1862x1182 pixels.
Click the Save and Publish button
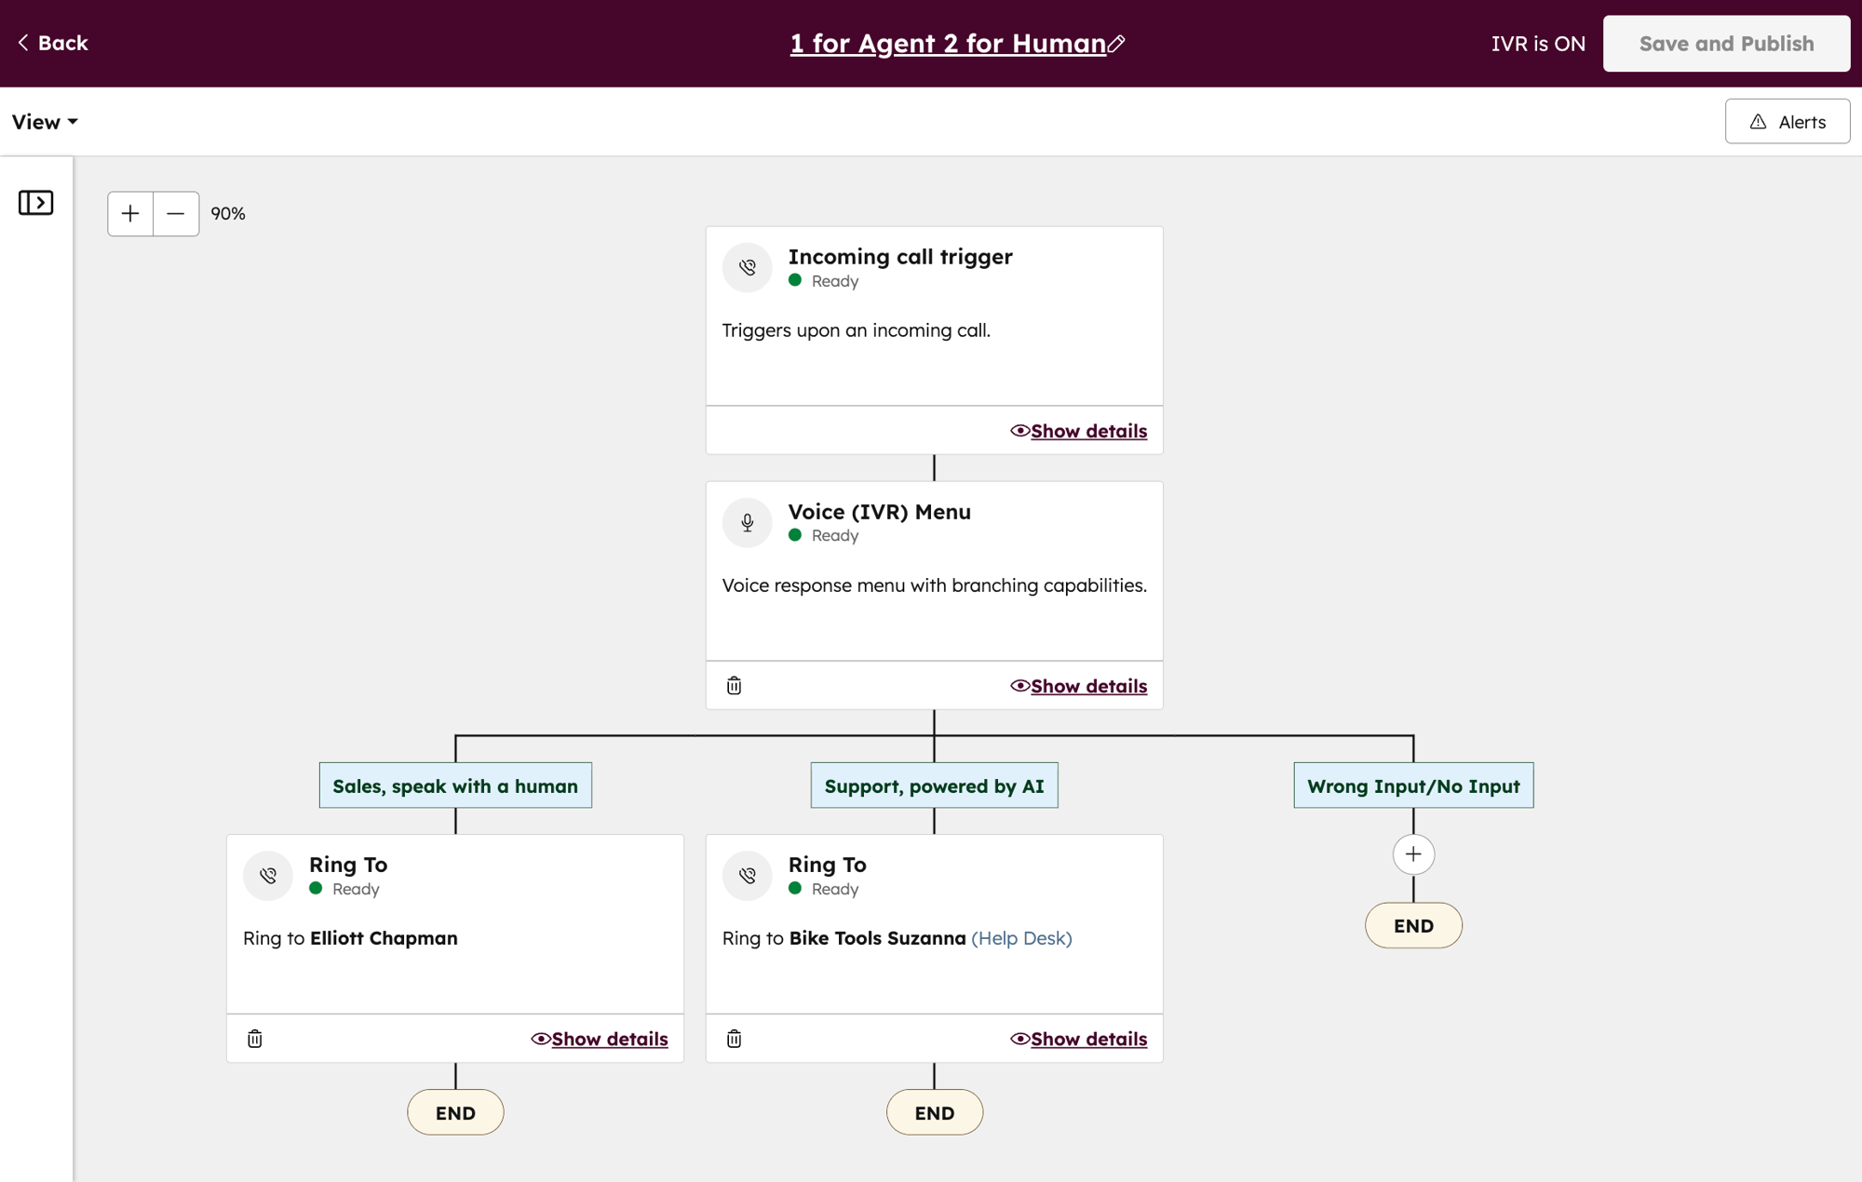1725,43
